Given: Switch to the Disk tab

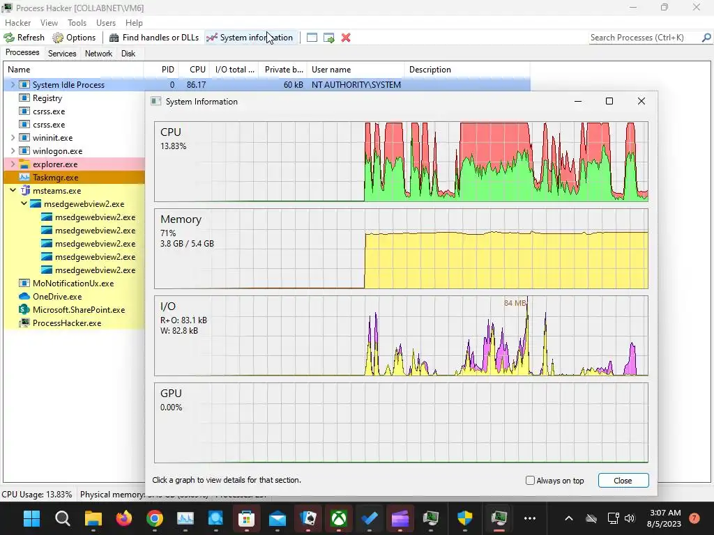Looking at the screenshot, I should (x=128, y=54).
